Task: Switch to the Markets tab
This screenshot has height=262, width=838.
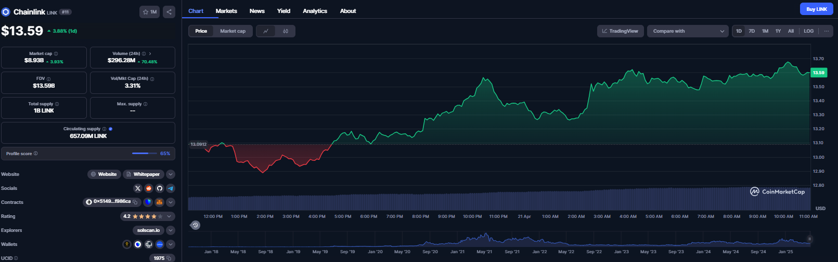Action: [226, 11]
